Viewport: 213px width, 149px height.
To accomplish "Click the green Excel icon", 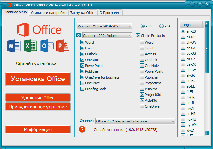I will coord(30,46).
